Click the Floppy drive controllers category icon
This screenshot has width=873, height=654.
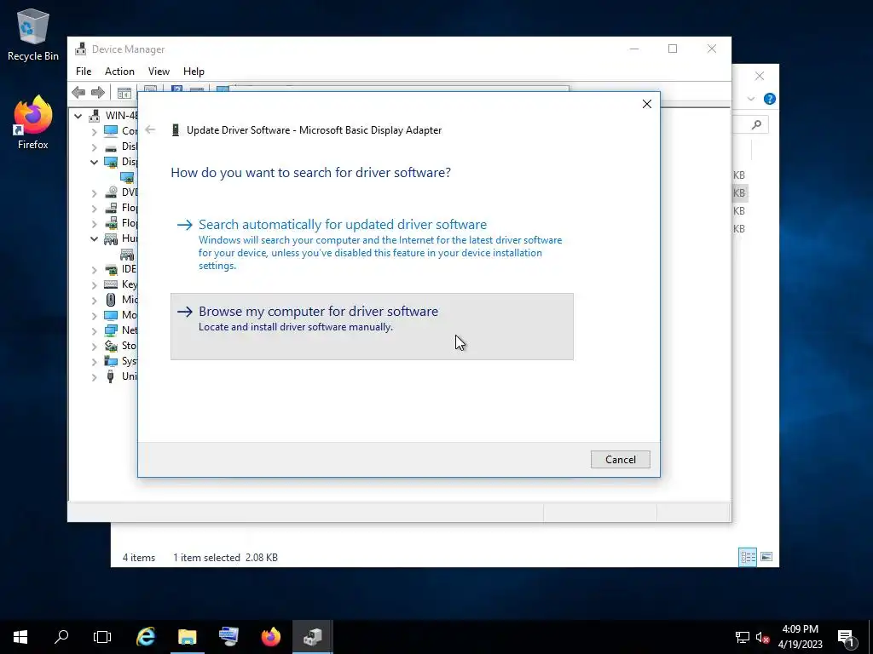coord(112,224)
